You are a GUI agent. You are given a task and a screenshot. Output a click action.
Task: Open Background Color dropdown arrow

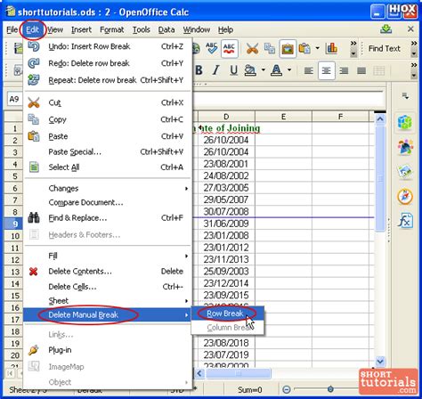(x=263, y=70)
